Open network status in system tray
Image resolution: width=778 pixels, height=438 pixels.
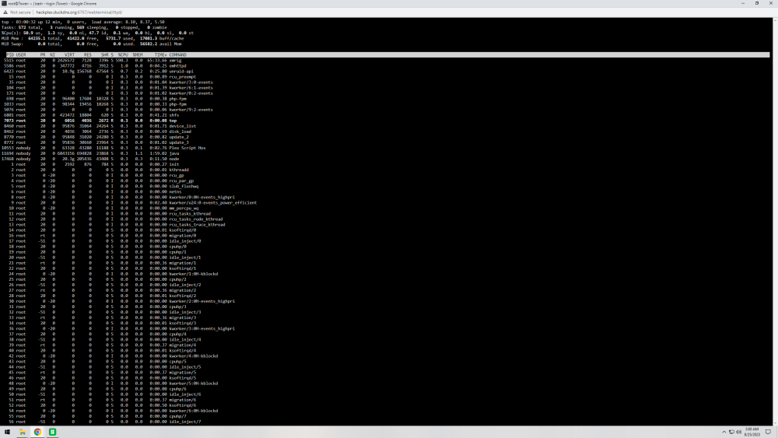(731, 432)
